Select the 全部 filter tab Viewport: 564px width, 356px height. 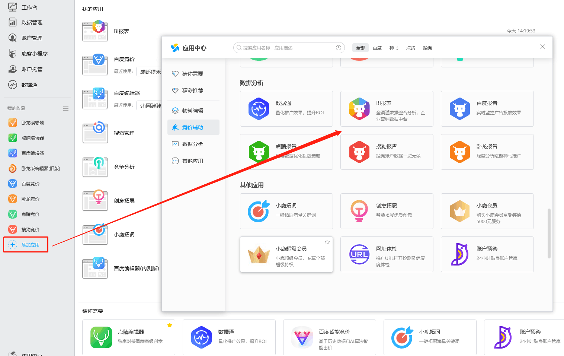coord(360,48)
